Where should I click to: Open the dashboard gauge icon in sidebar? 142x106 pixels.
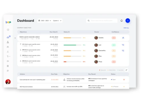pos(8,37)
